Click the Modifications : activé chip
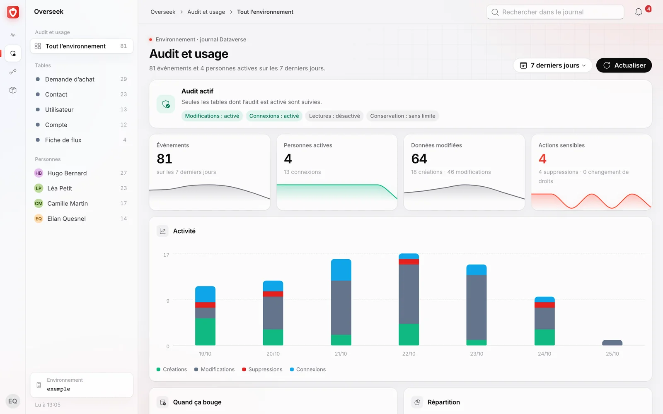 pyautogui.click(x=212, y=116)
